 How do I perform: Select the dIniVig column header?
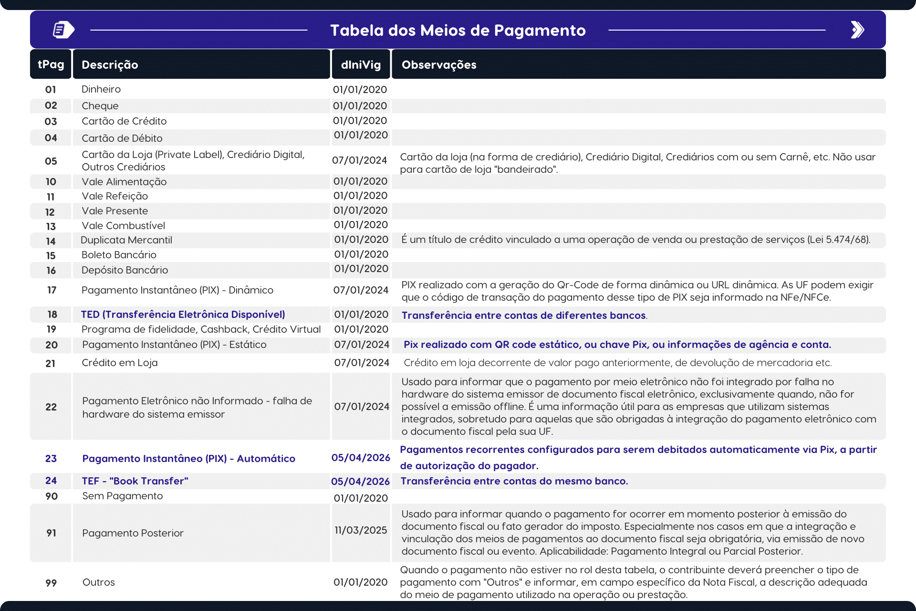point(360,64)
